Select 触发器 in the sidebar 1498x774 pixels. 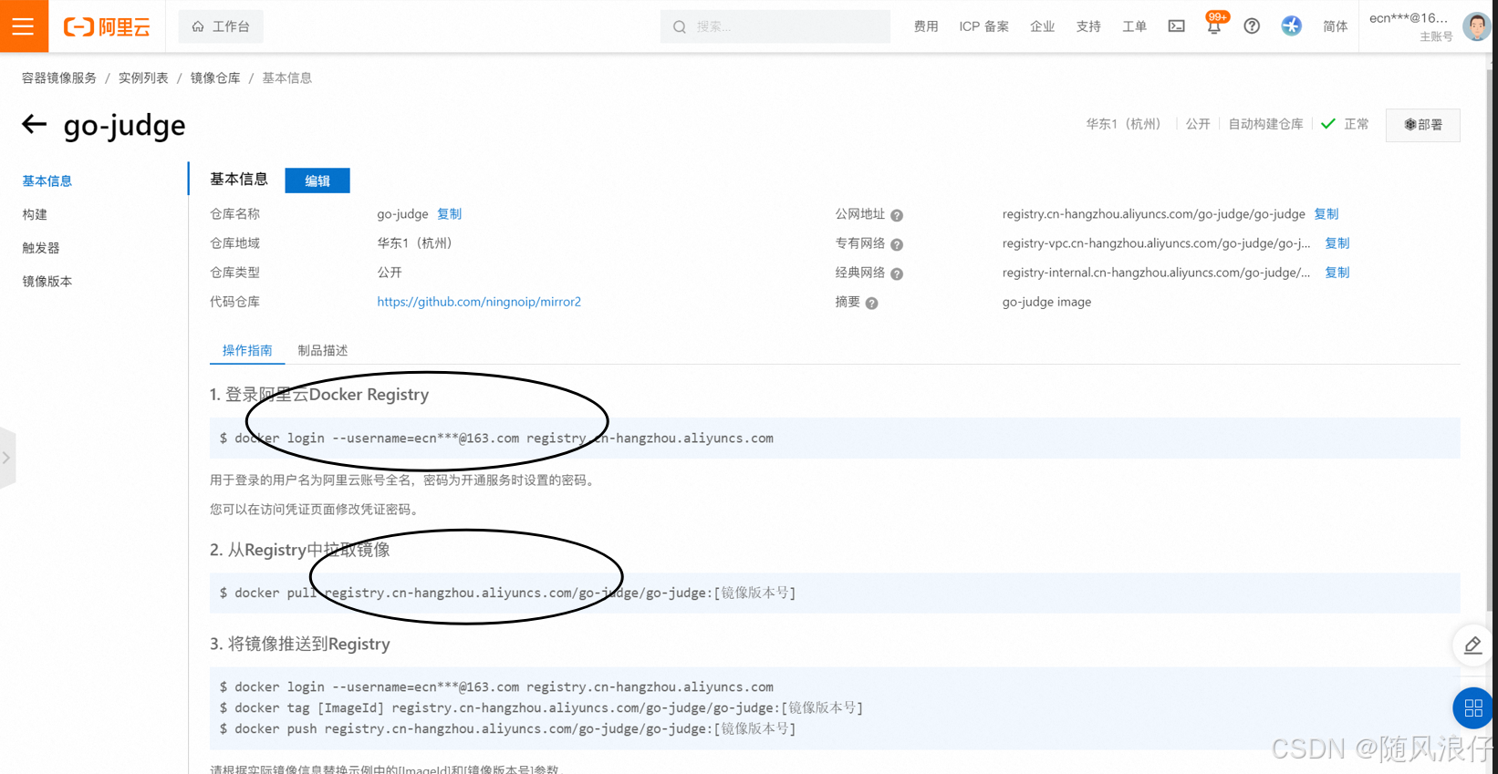[x=41, y=248]
